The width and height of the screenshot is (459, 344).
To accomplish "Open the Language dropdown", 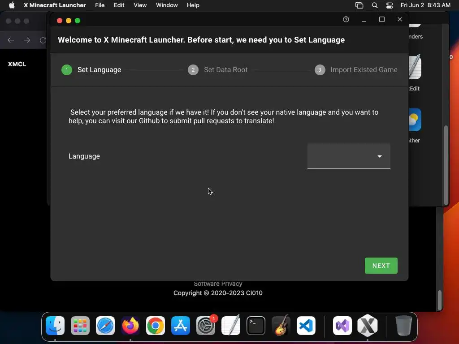I will [349, 156].
